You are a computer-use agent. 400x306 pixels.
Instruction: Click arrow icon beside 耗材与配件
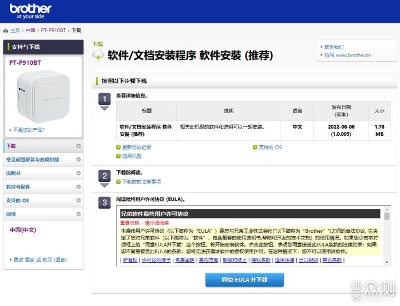(78, 187)
